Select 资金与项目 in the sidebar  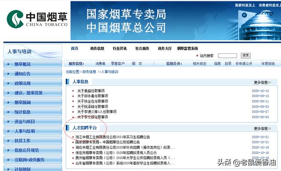[32, 122]
